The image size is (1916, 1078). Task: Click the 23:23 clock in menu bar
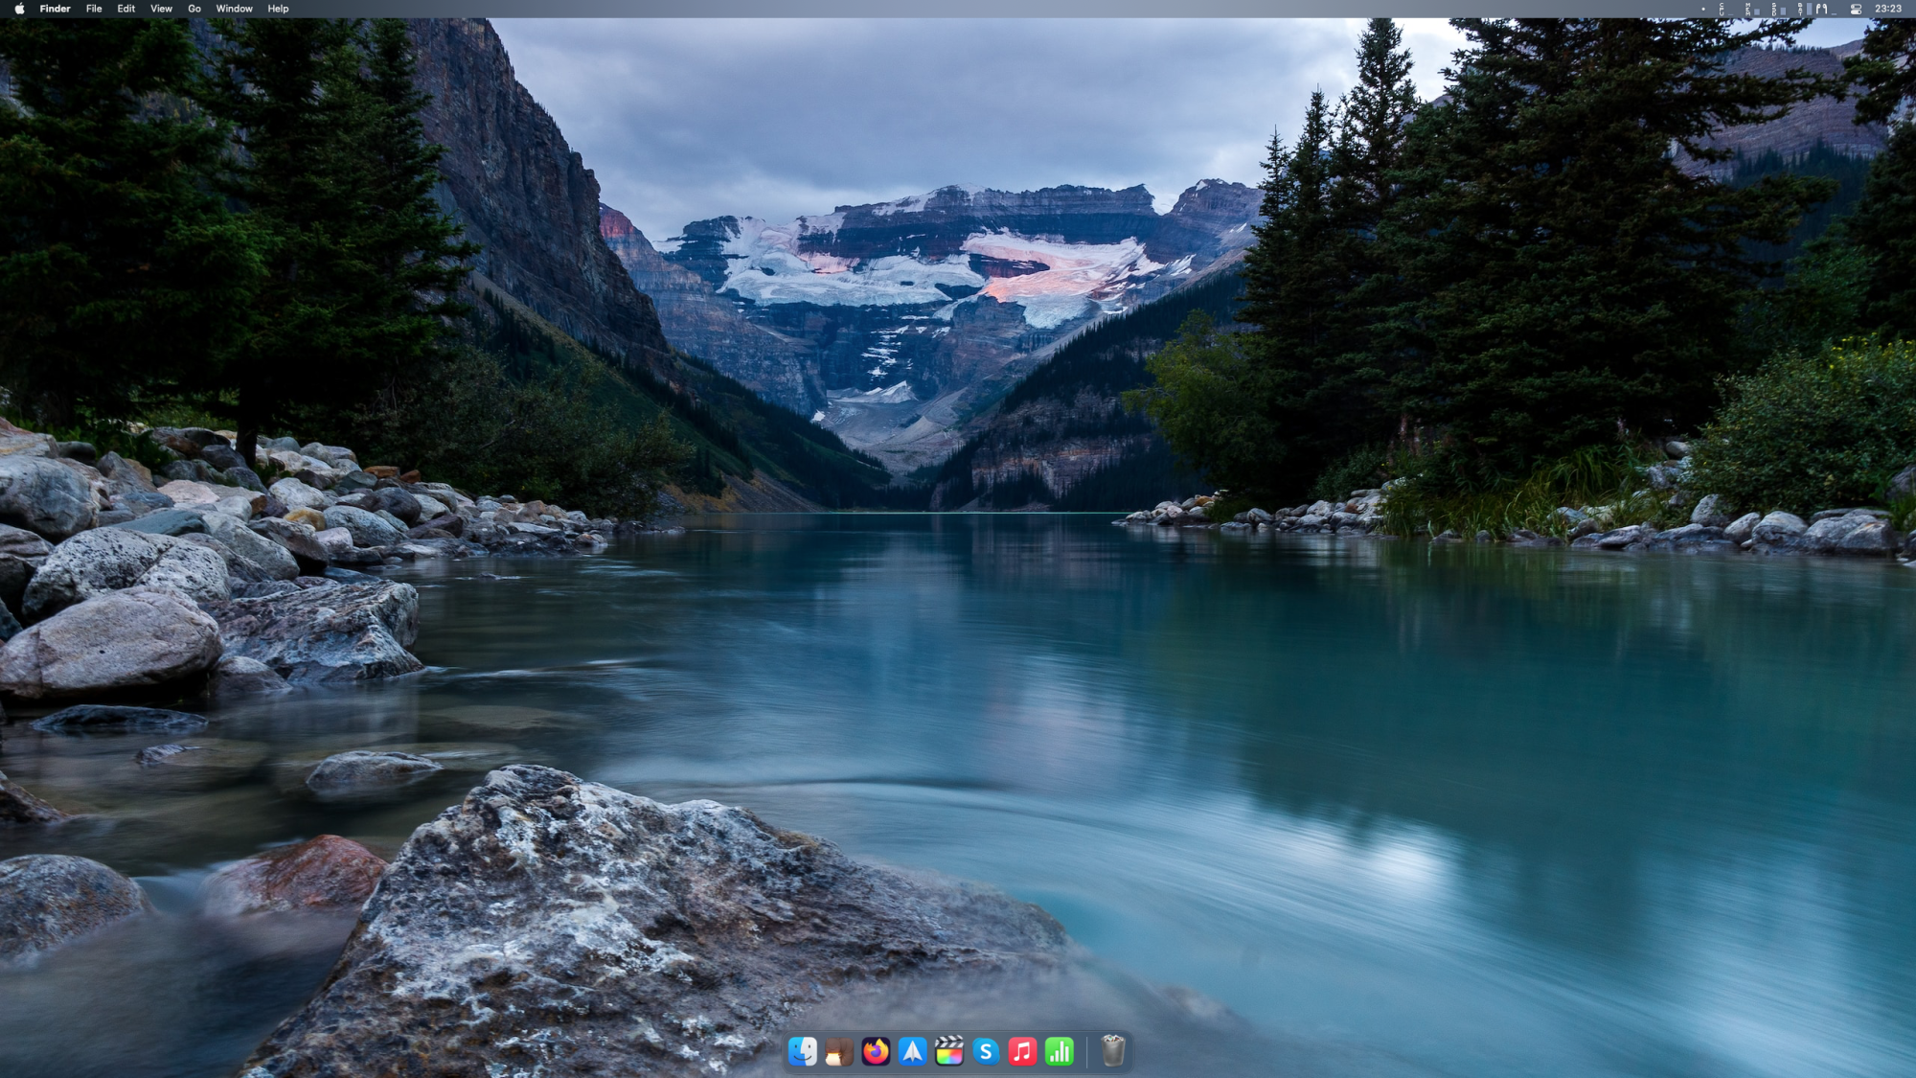click(1888, 9)
